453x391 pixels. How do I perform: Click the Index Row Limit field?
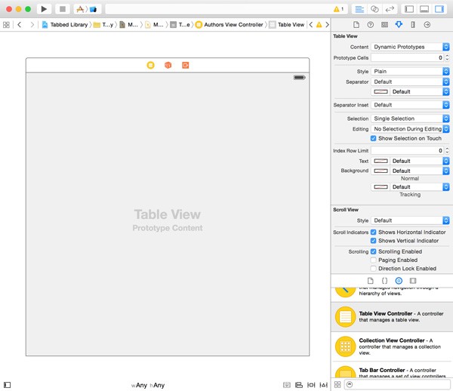(x=408, y=150)
